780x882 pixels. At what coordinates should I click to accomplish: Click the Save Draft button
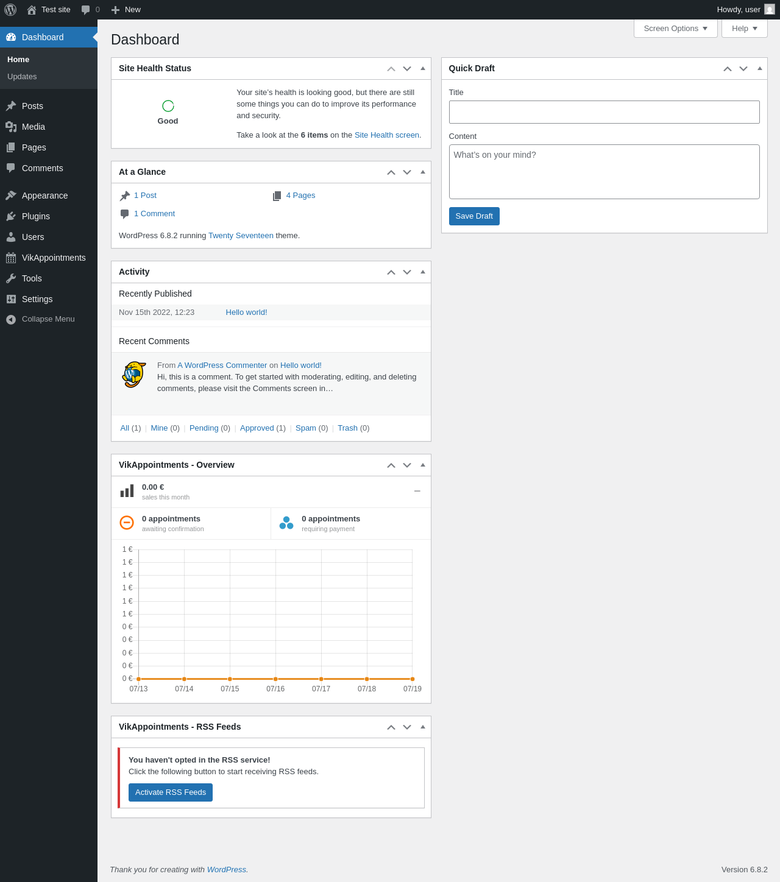coord(474,216)
